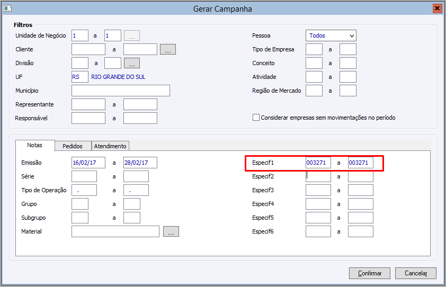446x287 pixels.
Task: Open the Material lookup ellipsis button
Action: [171, 231]
